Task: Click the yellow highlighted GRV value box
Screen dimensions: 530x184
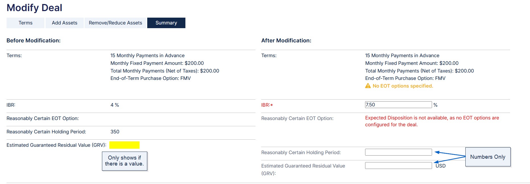Action: tap(124, 145)
